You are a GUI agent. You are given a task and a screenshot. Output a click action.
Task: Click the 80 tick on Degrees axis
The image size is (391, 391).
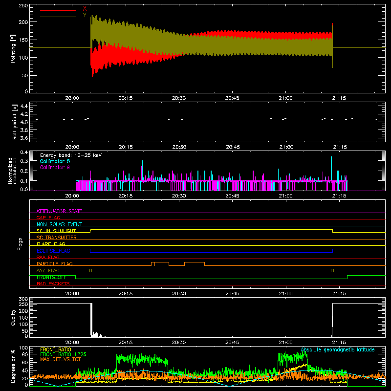point(25,354)
